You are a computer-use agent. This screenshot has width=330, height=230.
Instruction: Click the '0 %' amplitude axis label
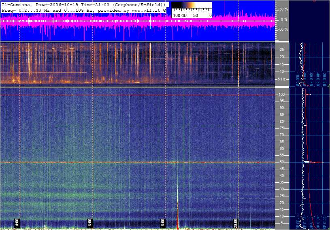(284, 19)
